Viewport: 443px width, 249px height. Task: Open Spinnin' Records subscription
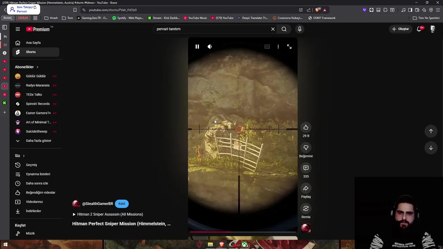[x=36, y=104]
